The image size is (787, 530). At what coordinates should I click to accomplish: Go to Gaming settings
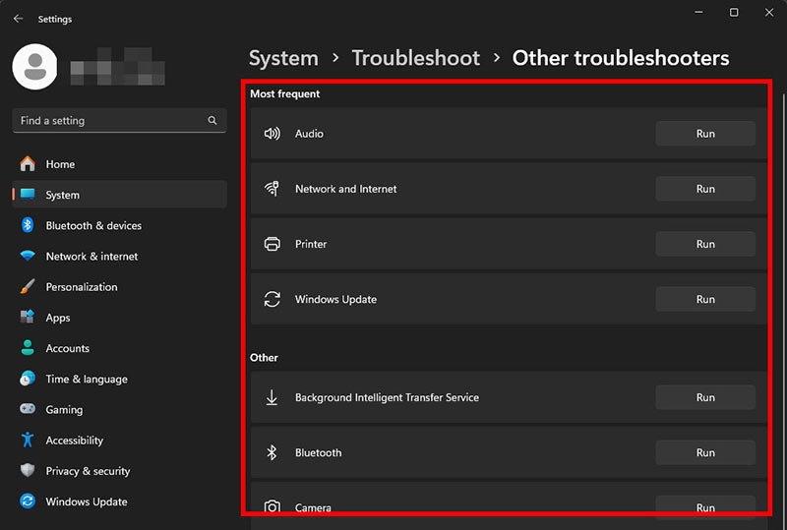119,409
